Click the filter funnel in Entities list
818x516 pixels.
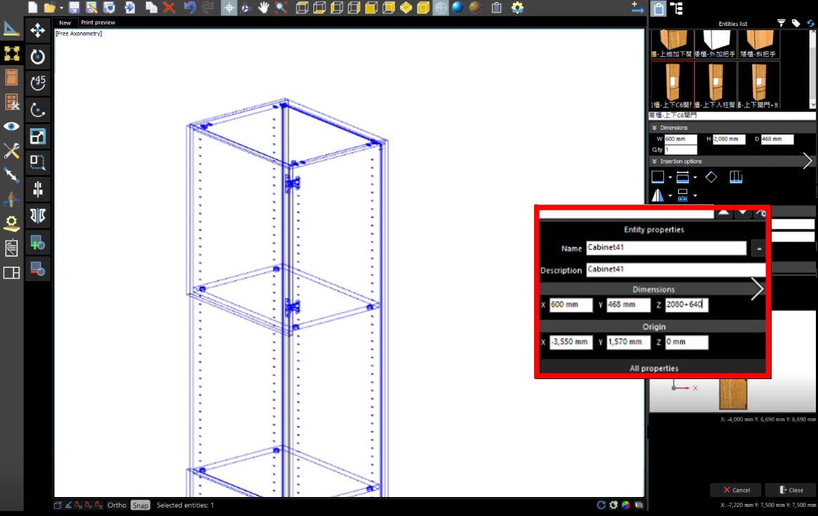[x=781, y=23]
